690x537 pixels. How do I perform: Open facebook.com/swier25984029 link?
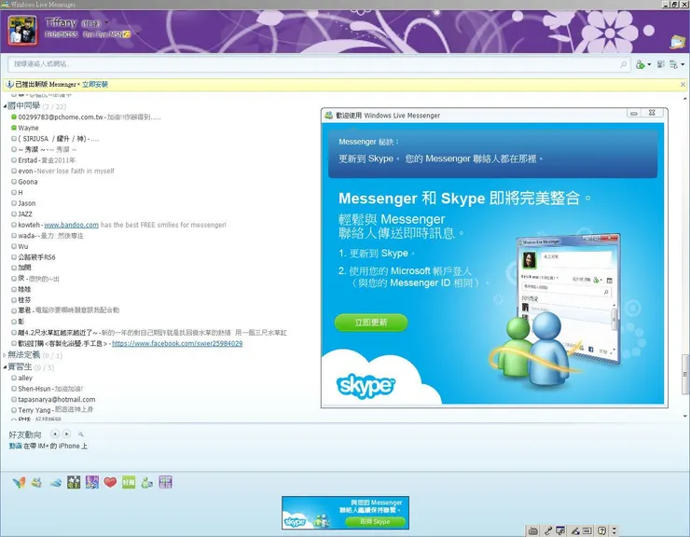coord(177,343)
